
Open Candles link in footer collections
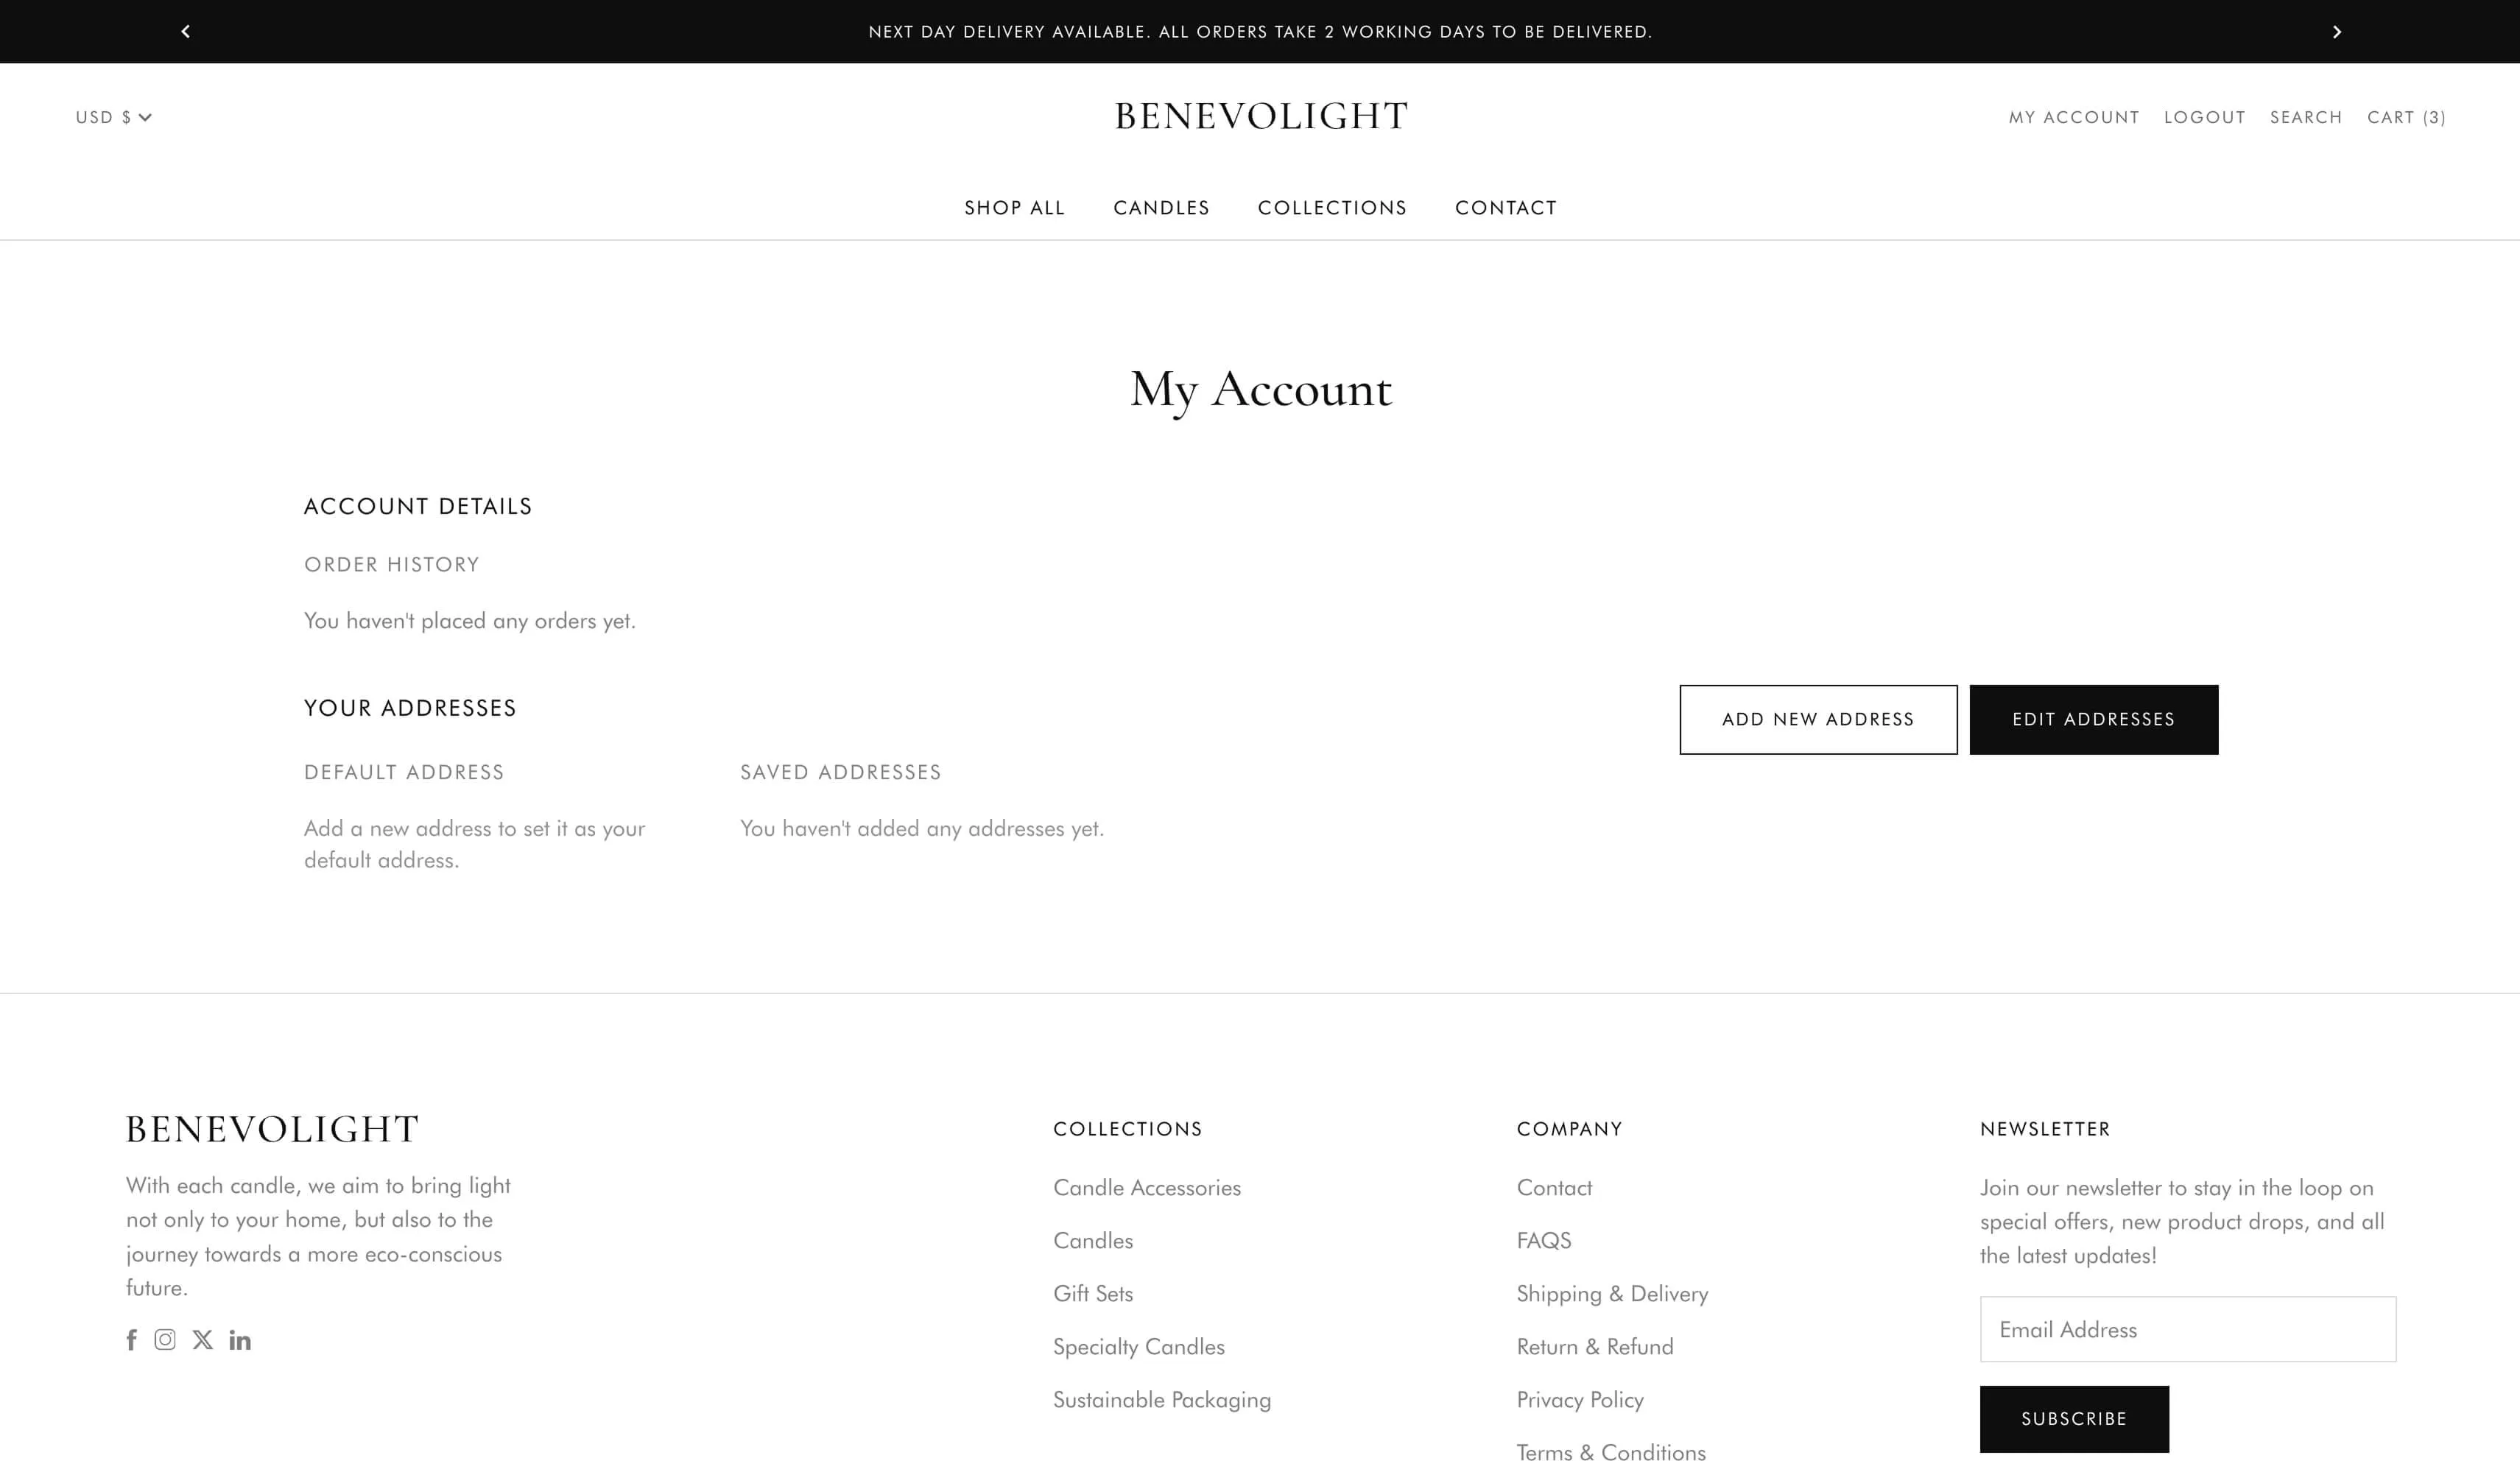click(x=1093, y=1241)
